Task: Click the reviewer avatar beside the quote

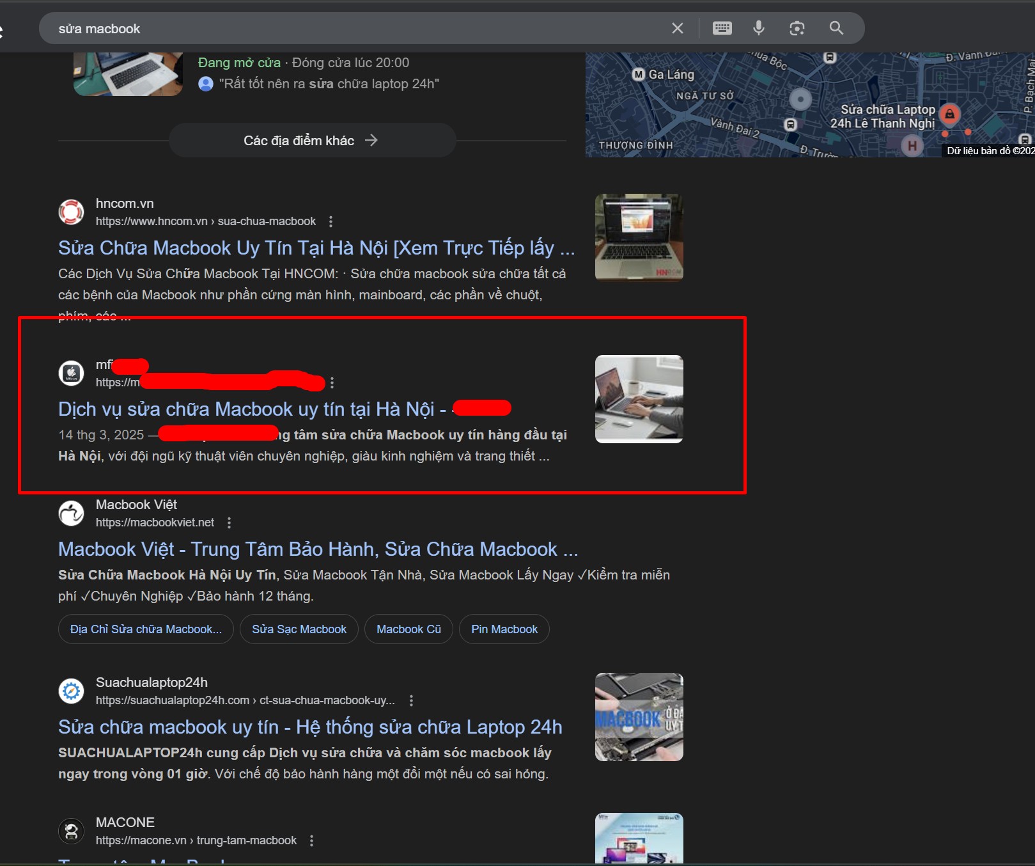Action: tap(206, 84)
